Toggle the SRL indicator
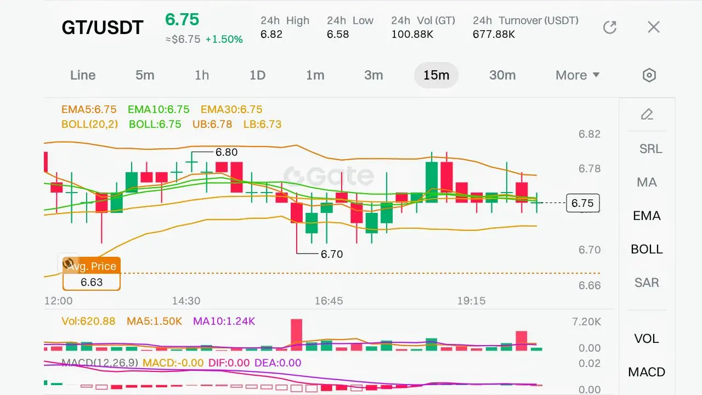 tap(650, 149)
